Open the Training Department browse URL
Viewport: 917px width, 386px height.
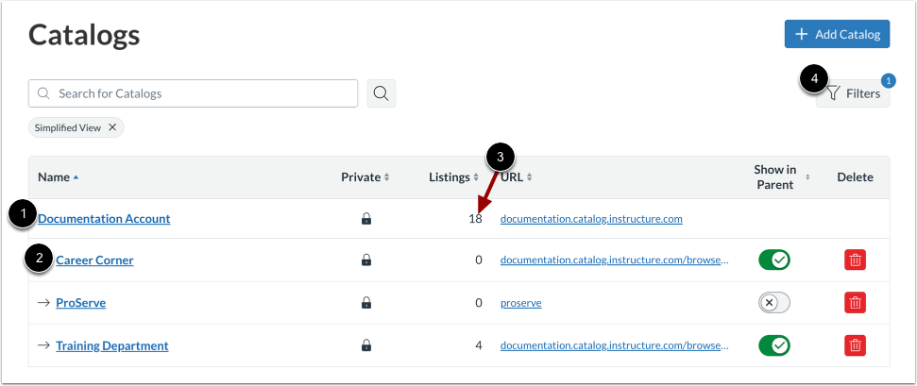pos(615,345)
